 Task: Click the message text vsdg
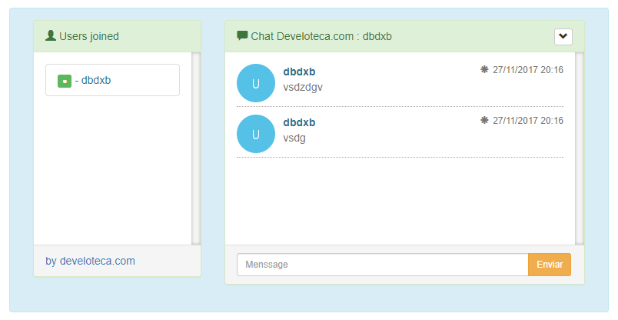pos(295,138)
